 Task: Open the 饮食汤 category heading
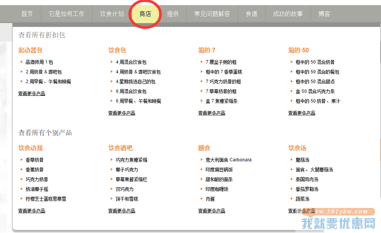point(297,148)
